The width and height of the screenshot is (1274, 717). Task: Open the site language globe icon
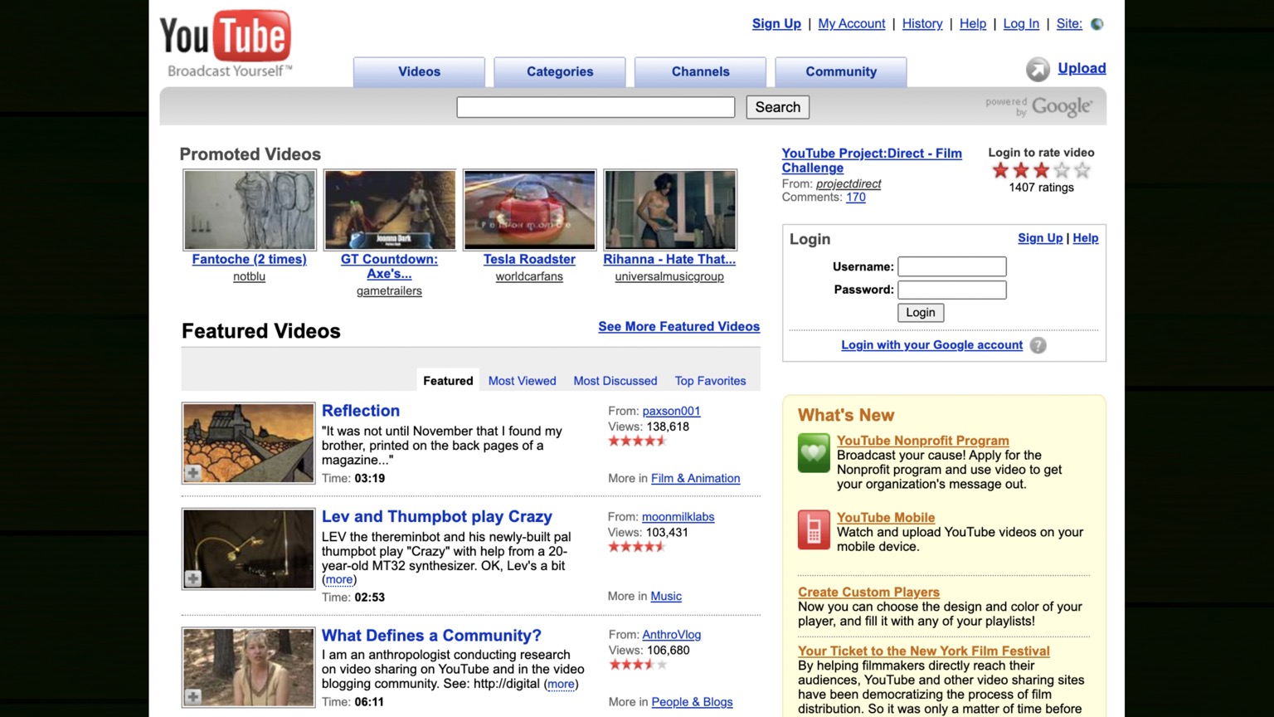click(x=1097, y=24)
